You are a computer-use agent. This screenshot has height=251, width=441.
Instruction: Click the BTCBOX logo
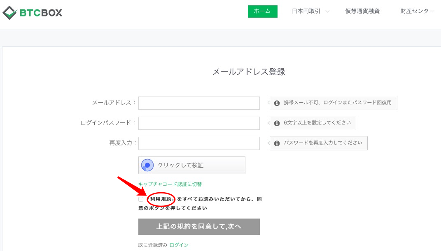click(33, 13)
